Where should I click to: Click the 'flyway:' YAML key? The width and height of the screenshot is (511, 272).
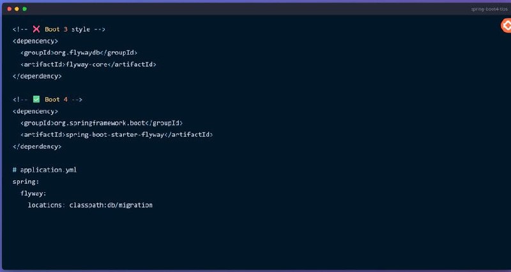point(34,193)
